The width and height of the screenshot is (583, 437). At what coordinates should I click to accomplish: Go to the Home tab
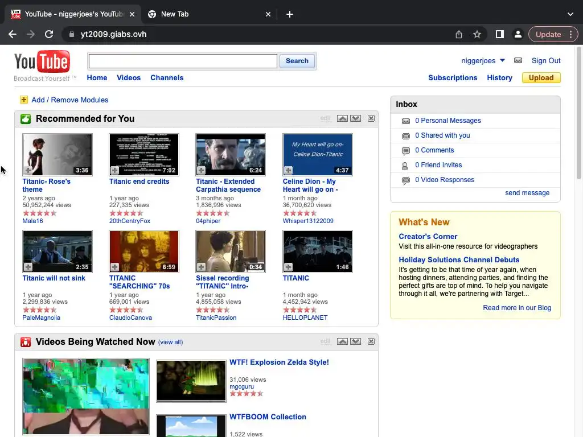point(97,77)
